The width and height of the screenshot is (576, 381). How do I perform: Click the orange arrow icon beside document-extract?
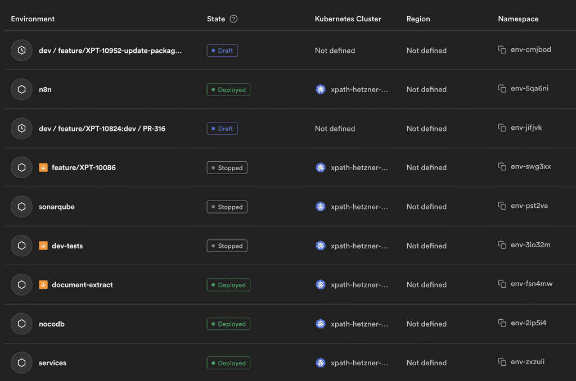(x=43, y=285)
